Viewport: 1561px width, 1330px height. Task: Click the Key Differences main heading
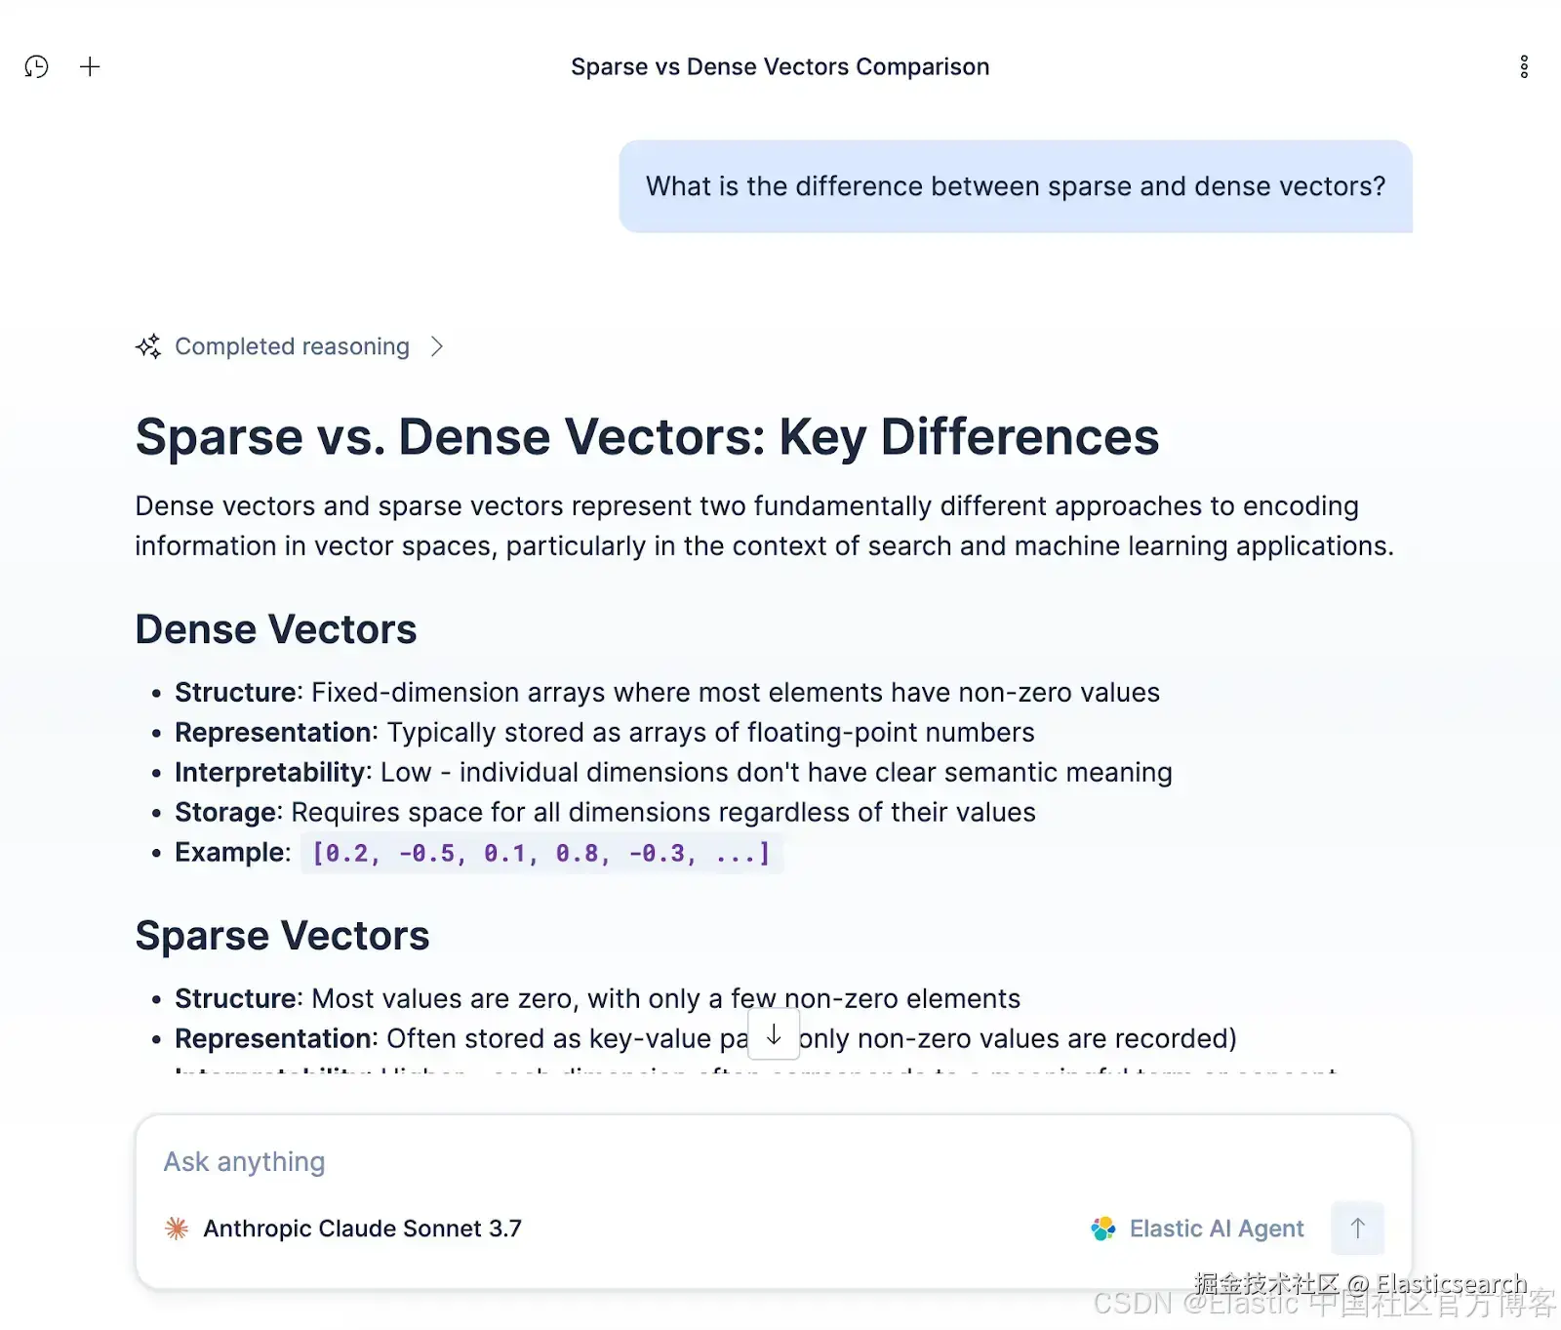647,436
